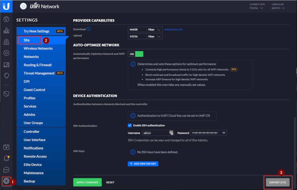Click the Export Site button
297x190 pixels.
[x=277, y=182]
